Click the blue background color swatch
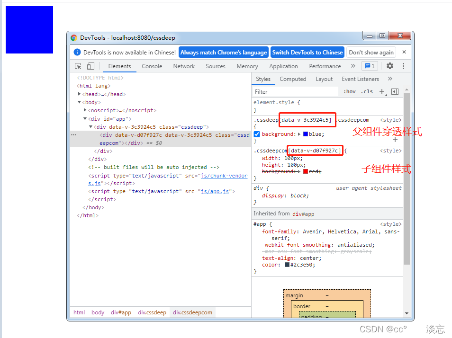The height and width of the screenshot is (338, 452). click(306, 134)
